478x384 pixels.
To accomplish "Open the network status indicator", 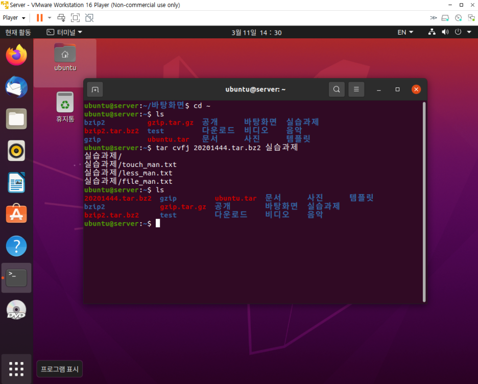I will pos(432,32).
